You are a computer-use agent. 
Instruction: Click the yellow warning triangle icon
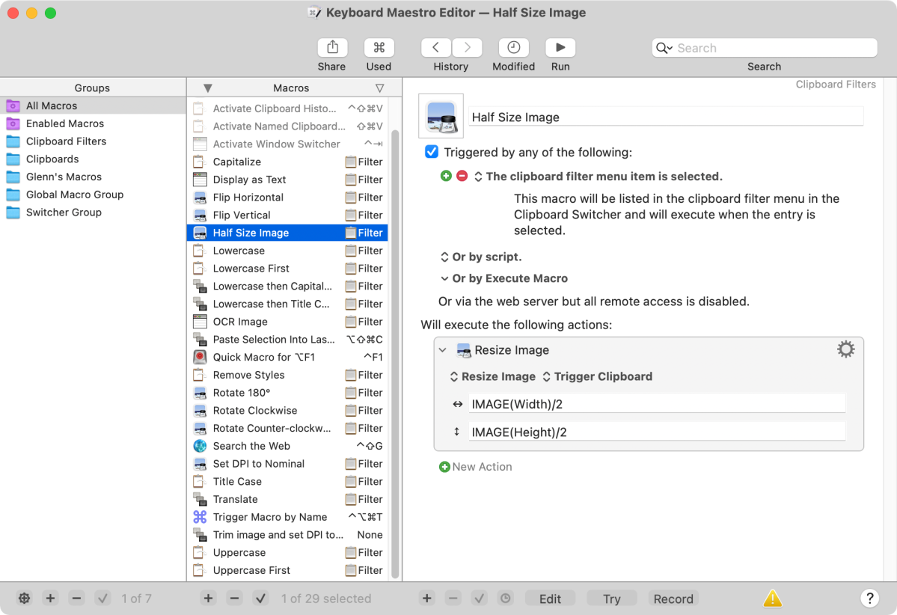pyautogui.click(x=772, y=598)
